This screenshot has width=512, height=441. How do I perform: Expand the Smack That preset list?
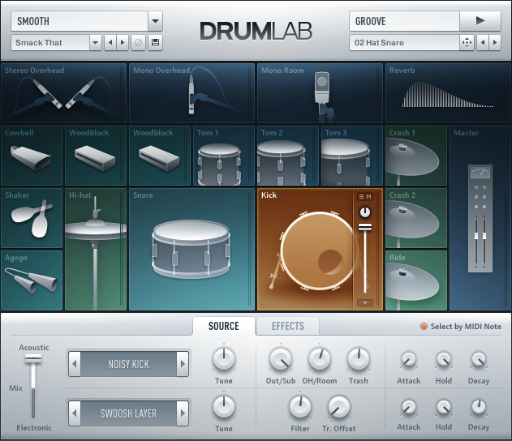coord(95,42)
